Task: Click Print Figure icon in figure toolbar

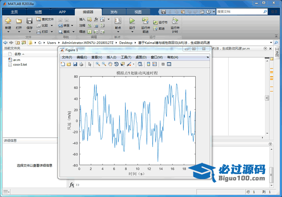Action: point(81,64)
